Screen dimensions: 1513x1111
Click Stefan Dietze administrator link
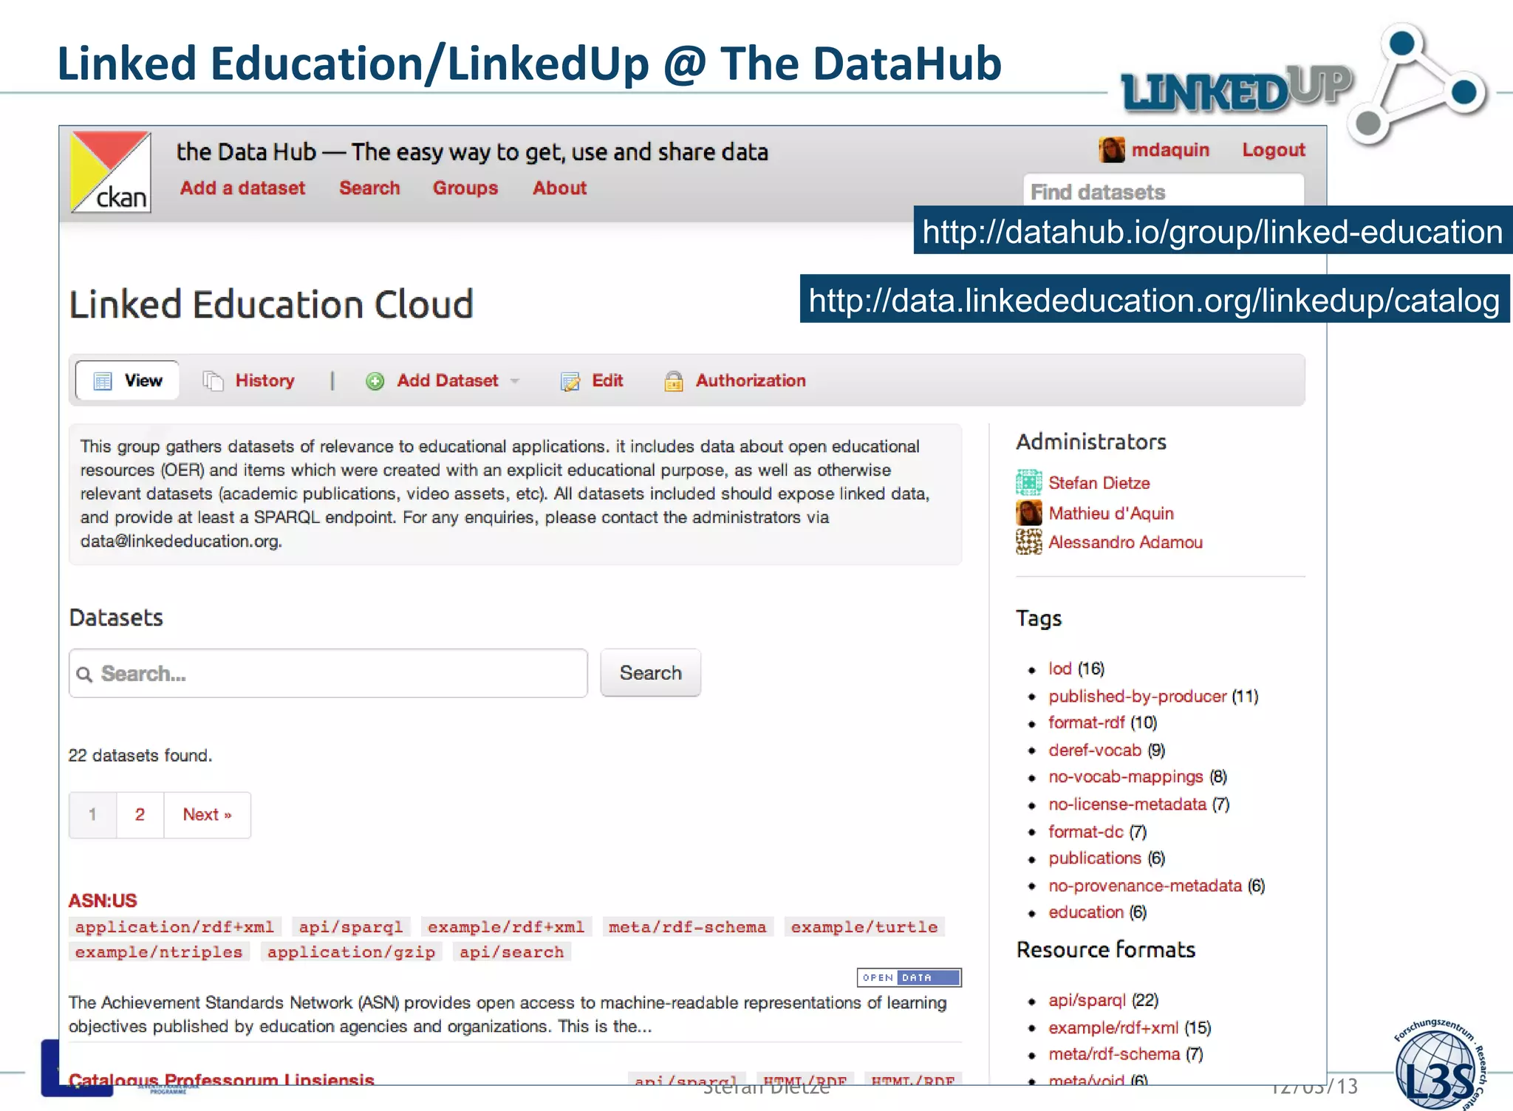(x=1099, y=483)
